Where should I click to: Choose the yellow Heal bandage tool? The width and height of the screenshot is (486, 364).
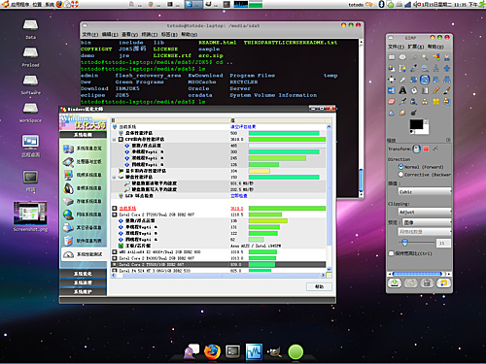pyautogui.click(x=436, y=102)
